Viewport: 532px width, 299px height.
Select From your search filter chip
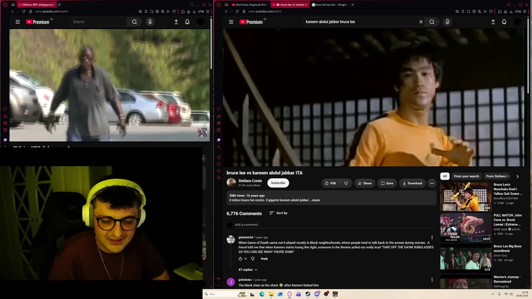(x=466, y=176)
